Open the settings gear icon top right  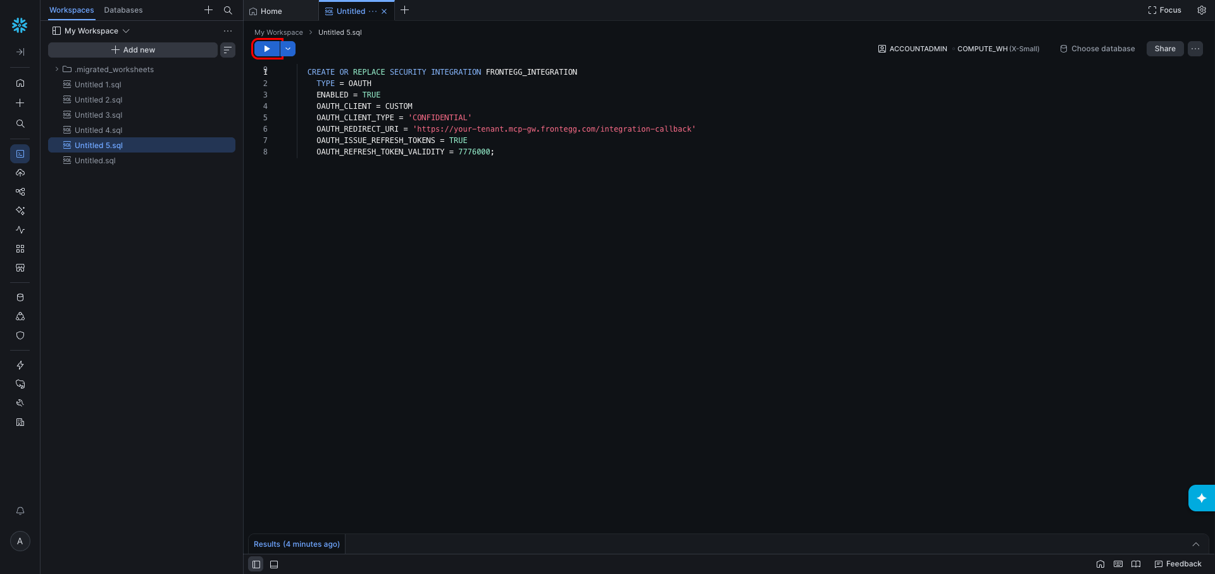tap(1202, 10)
